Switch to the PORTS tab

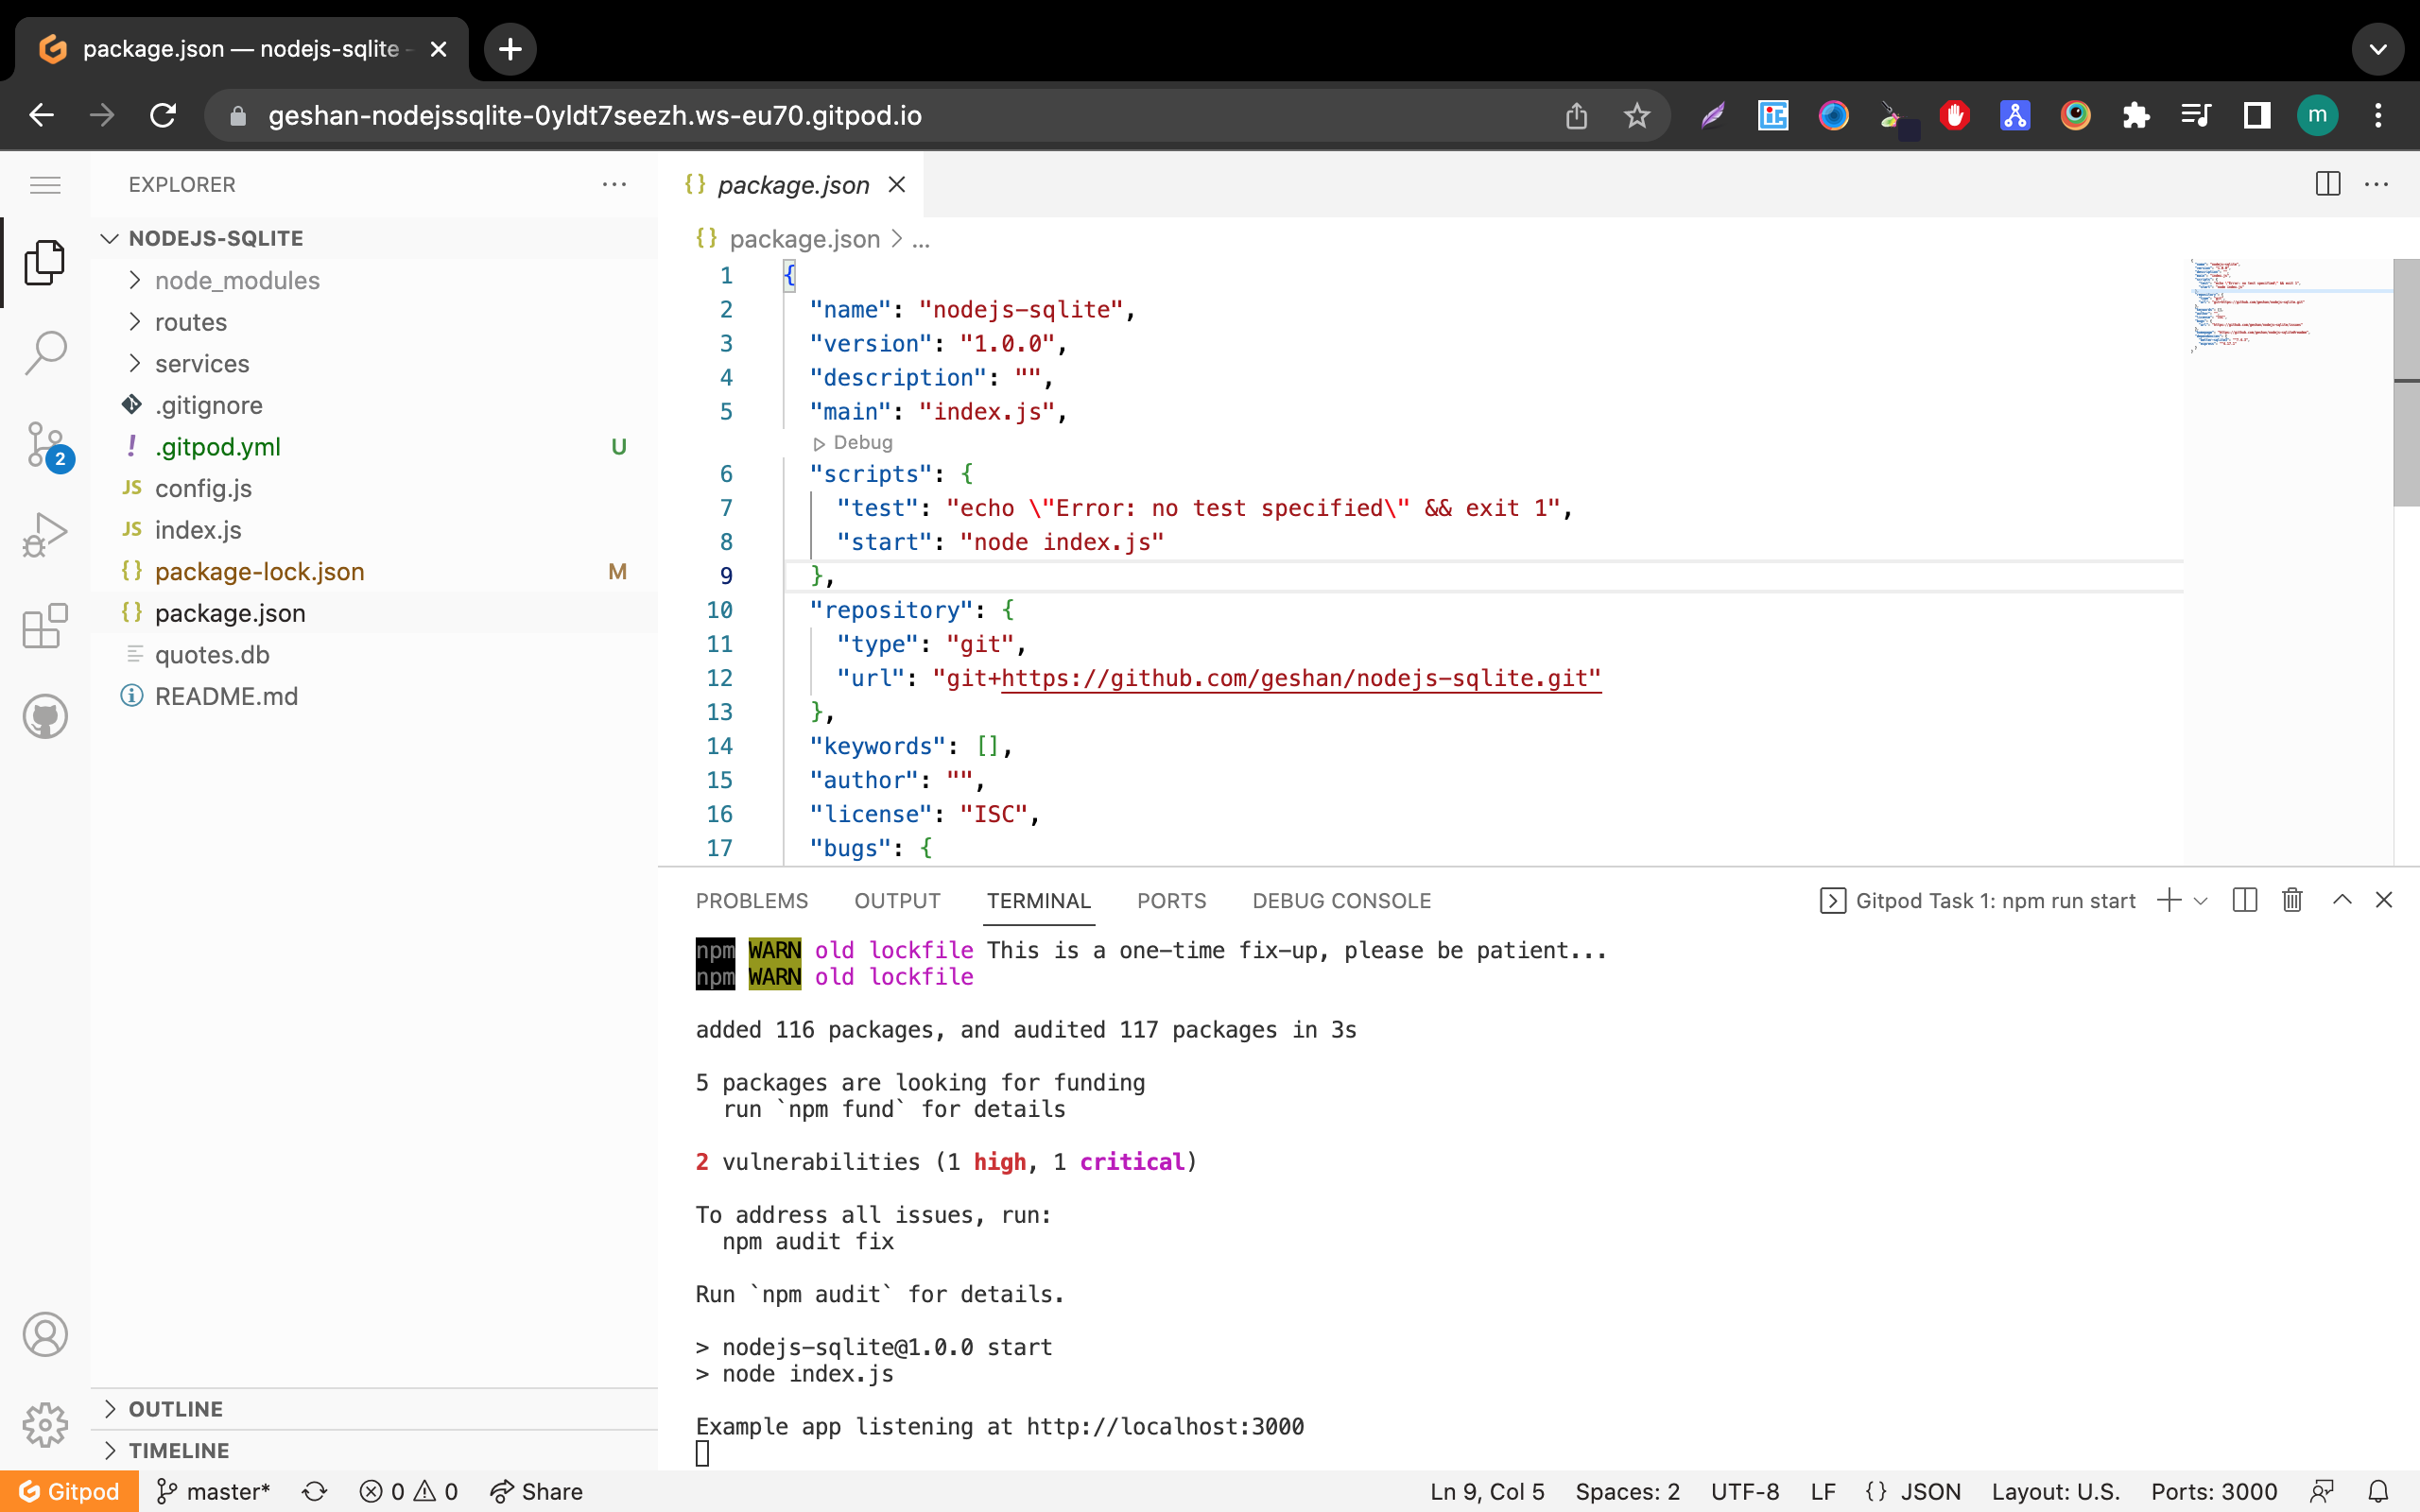pos(1171,900)
